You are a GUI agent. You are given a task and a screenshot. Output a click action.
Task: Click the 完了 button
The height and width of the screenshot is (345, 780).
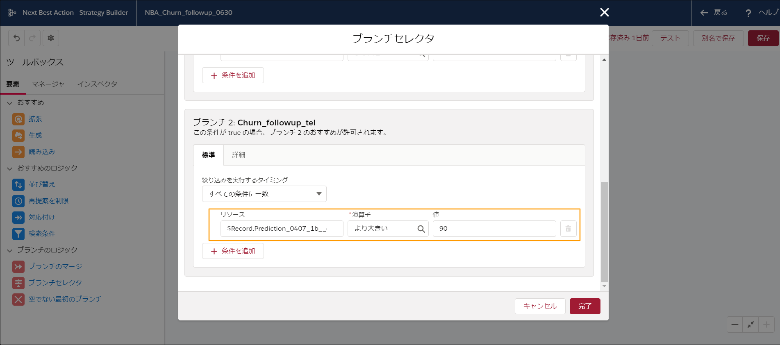pyautogui.click(x=584, y=306)
